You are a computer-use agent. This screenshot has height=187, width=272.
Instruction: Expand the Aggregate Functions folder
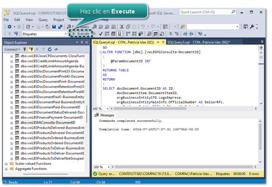point(6,169)
